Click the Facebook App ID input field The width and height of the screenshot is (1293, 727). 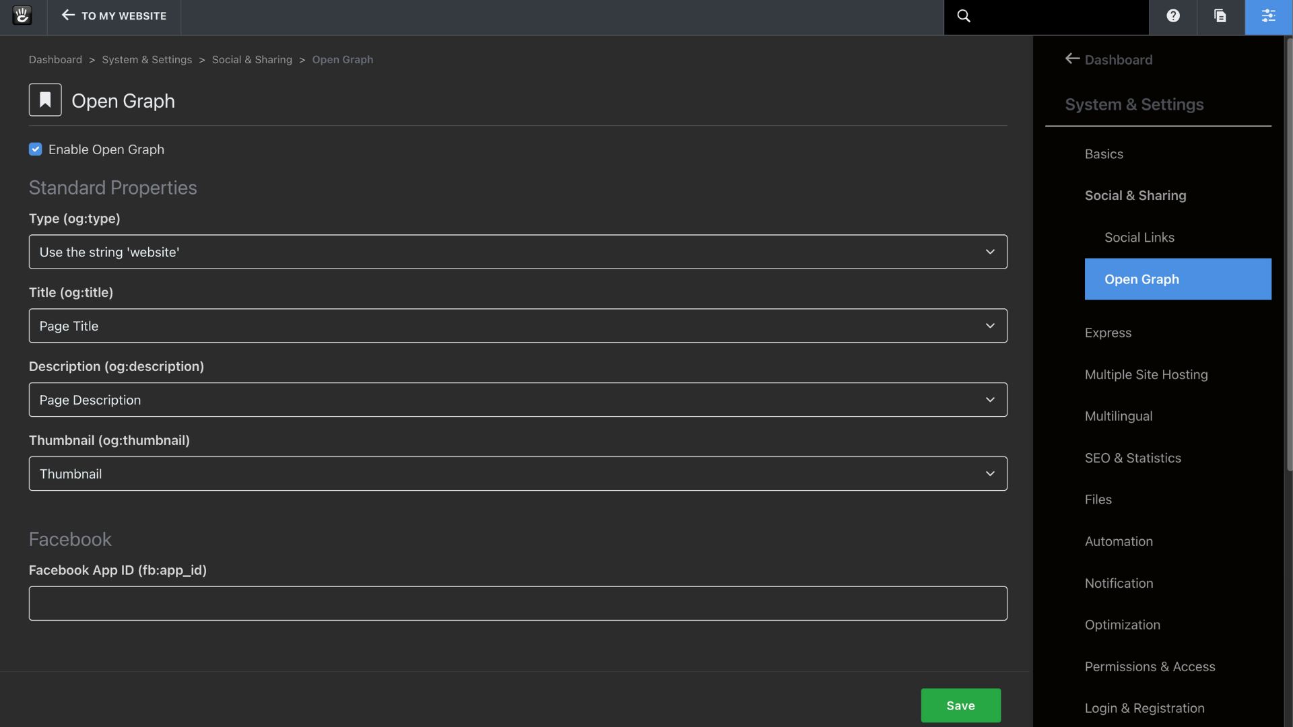pyautogui.click(x=517, y=603)
